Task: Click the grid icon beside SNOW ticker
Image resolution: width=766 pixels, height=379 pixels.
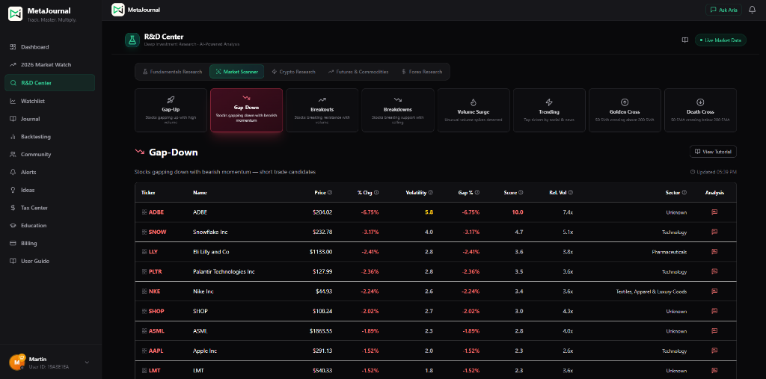Action: tap(144, 232)
